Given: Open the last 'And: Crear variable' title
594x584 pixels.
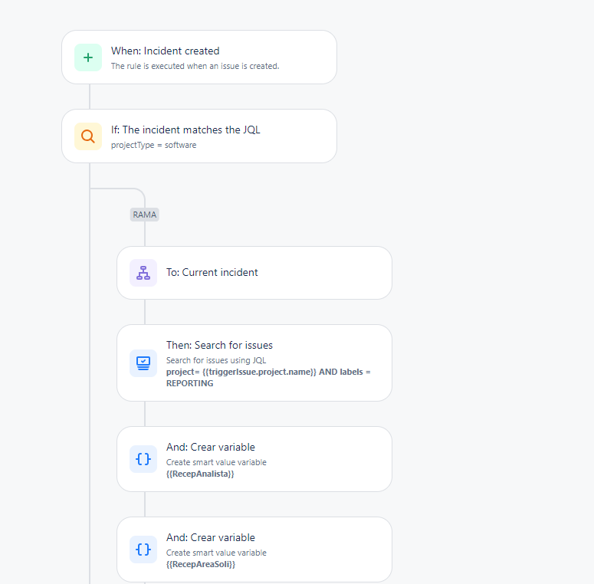Looking at the screenshot, I should click(x=211, y=537).
